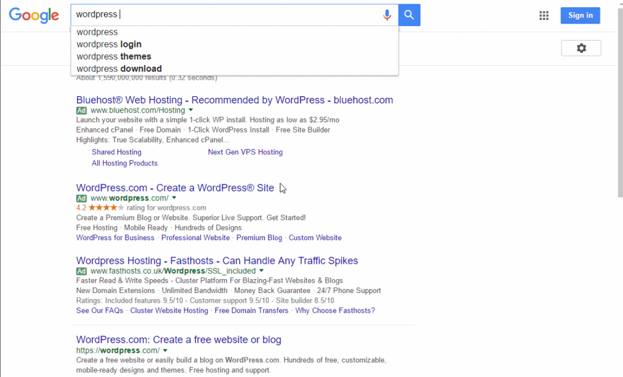Click Ad badge beside www.wordpress.com/
This screenshot has width=623, height=377.
tap(82, 198)
